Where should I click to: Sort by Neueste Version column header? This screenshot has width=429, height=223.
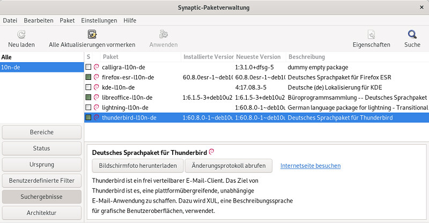[x=258, y=57]
